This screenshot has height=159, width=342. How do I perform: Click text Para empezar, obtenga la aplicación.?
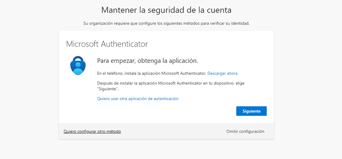(147, 61)
